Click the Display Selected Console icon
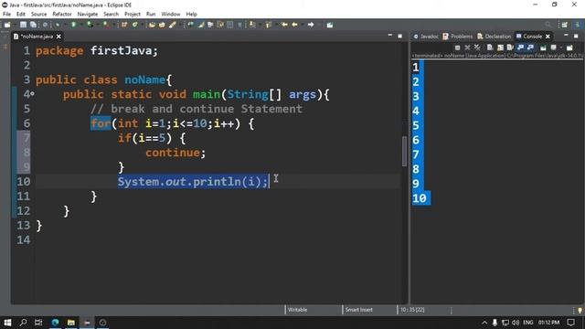585x329 pixels. click(553, 48)
